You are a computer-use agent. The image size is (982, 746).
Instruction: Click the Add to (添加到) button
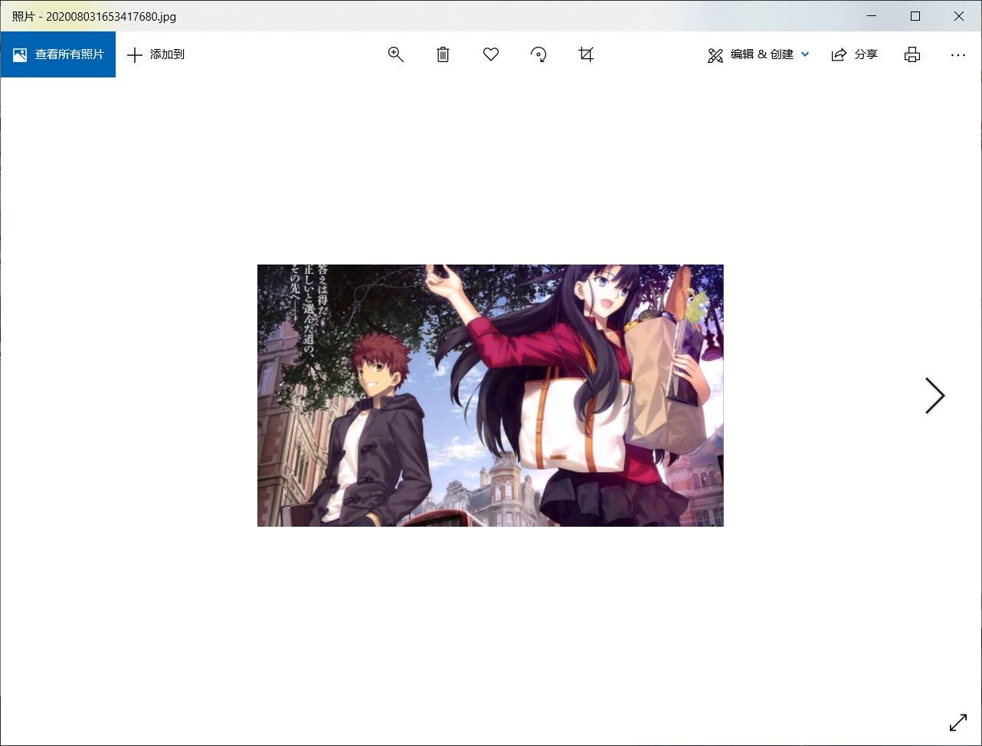click(x=155, y=54)
